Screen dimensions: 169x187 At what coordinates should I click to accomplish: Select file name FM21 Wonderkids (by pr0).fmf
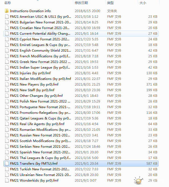coord(34,181)
